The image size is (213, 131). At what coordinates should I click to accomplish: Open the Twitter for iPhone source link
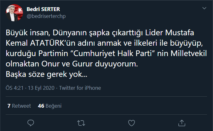(80, 88)
